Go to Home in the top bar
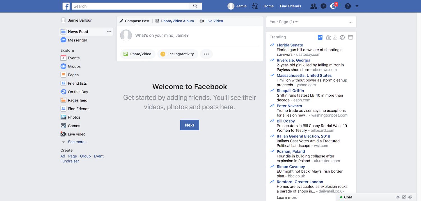421x201 pixels. click(269, 6)
